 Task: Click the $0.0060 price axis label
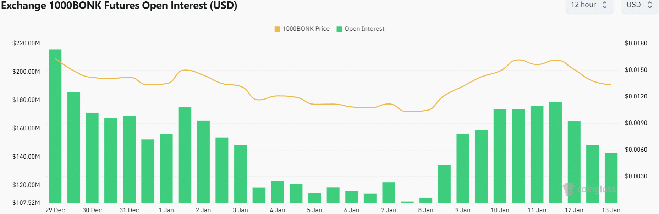(x=636, y=150)
